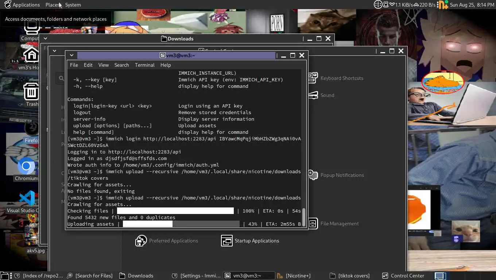
Task: Open the terminal Edit menu
Action: [x=88, y=65]
